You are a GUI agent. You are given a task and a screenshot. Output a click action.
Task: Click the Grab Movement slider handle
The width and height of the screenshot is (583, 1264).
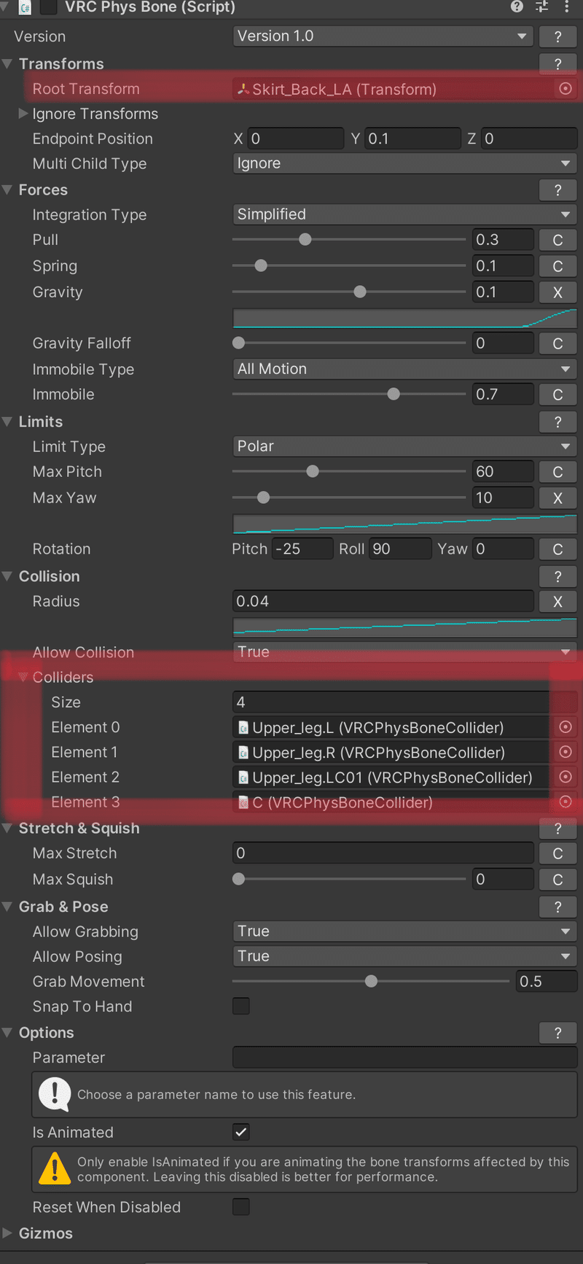[372, 981]
